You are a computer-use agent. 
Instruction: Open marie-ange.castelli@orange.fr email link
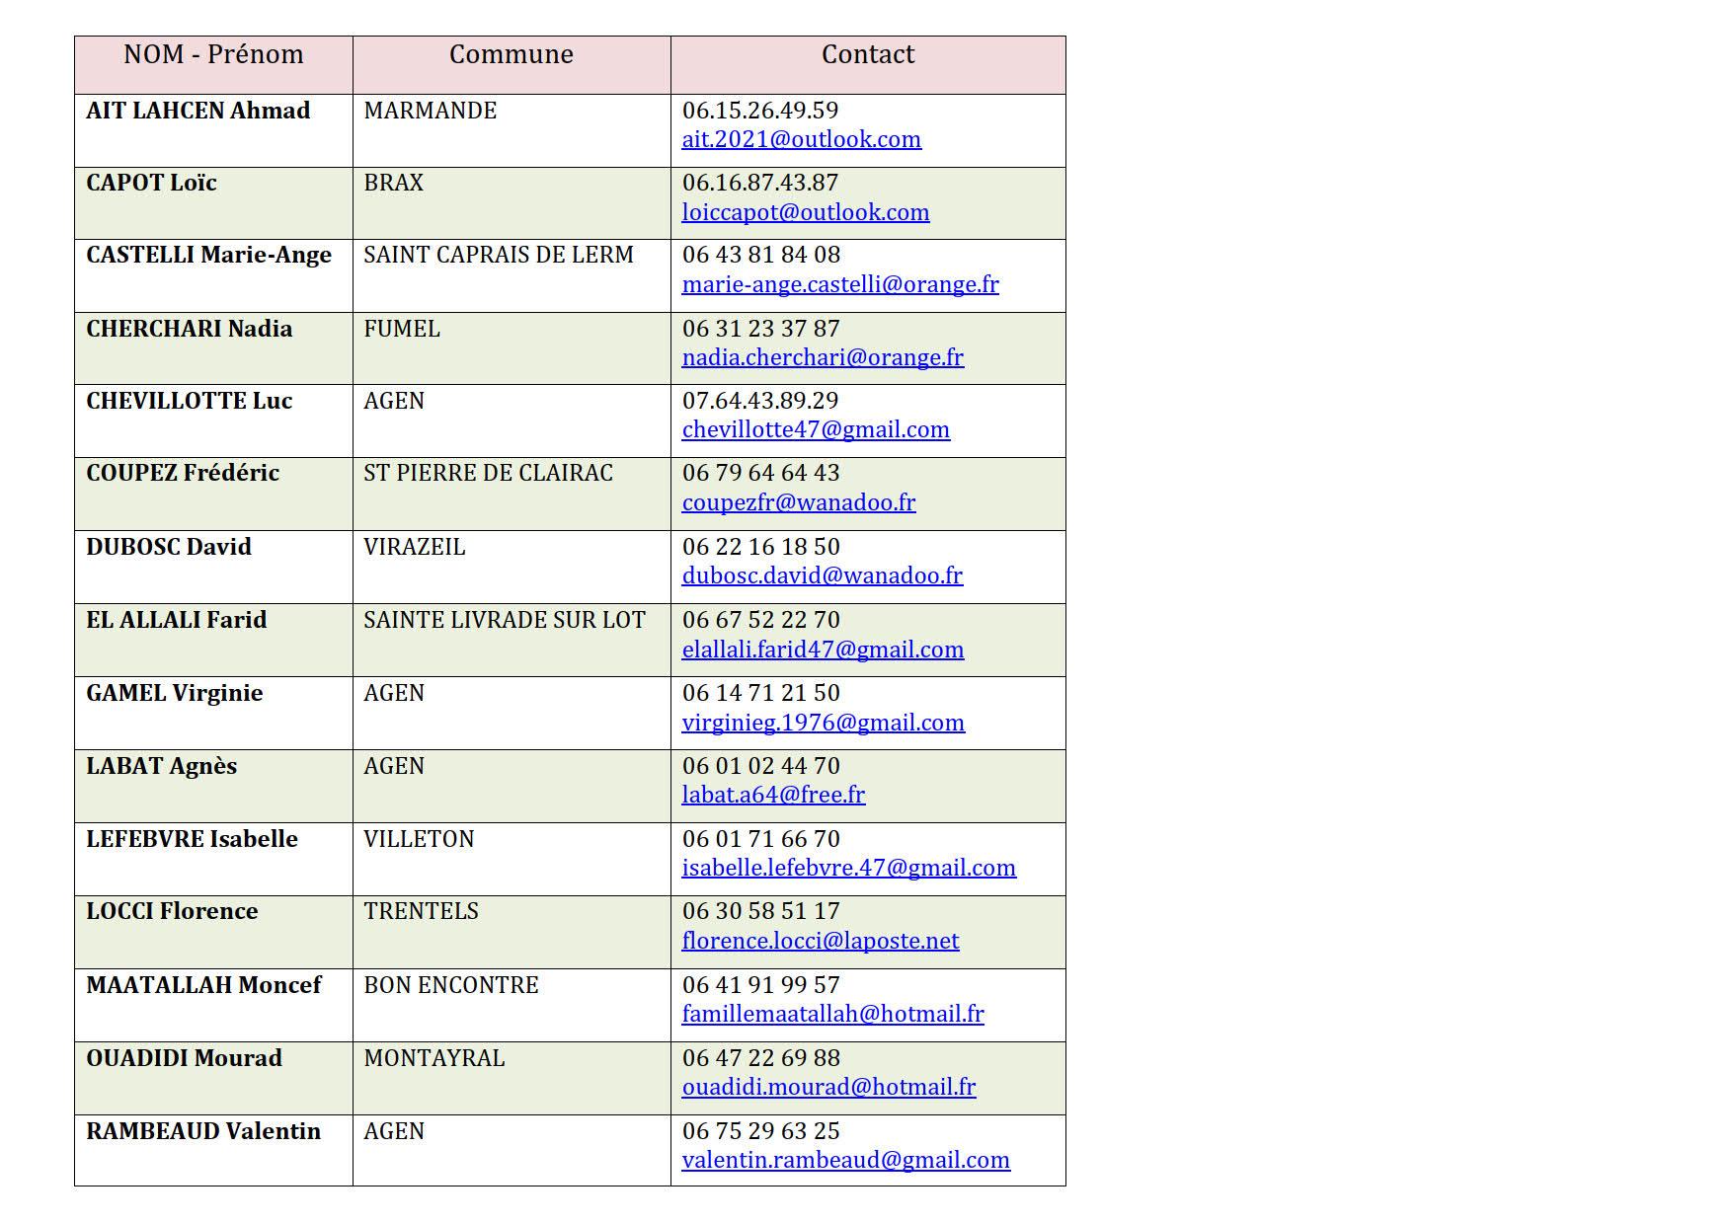(840, 284)
